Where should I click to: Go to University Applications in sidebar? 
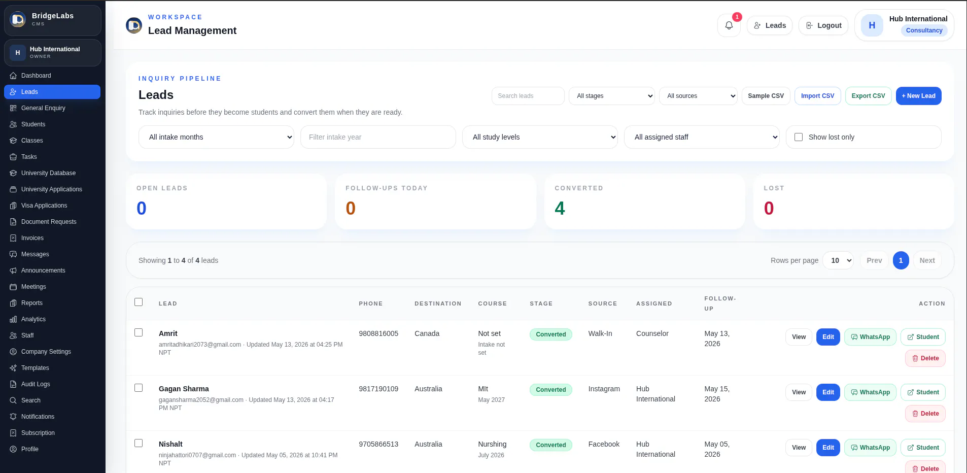point(52,189)
